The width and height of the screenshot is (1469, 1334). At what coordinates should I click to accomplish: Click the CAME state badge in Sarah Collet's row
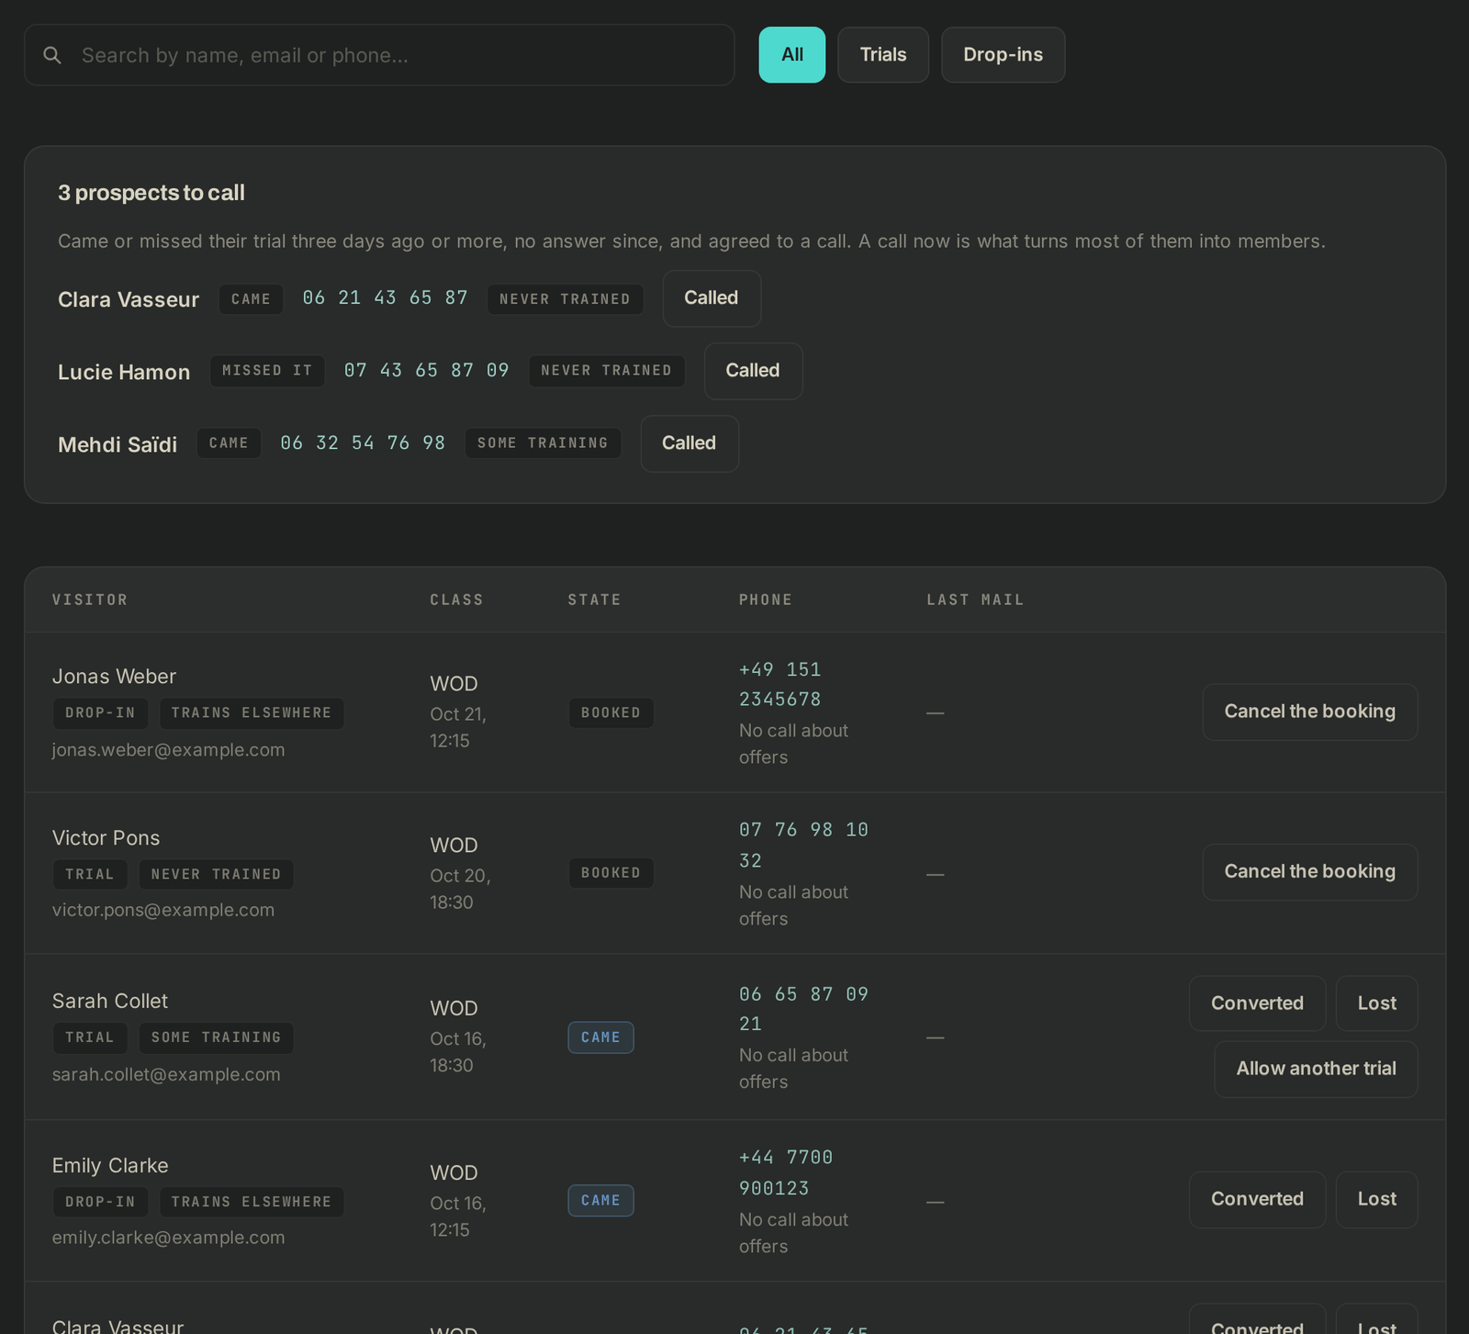600,1037
